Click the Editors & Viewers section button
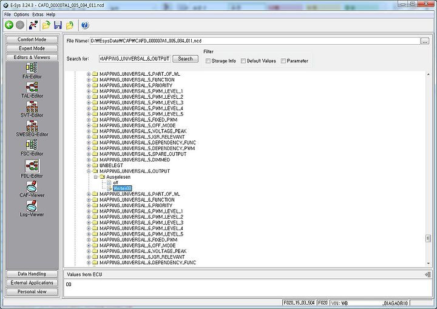437x309 pixels. 32,58
